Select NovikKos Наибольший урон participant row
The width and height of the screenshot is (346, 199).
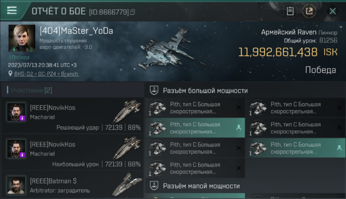(72, 152)
